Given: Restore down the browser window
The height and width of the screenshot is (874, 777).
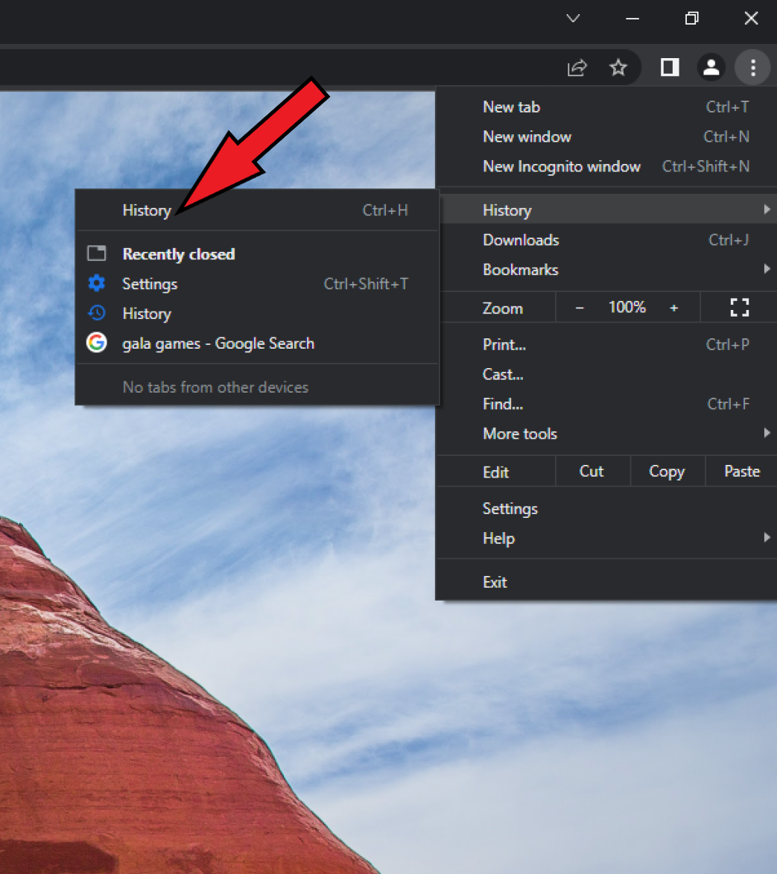Looking at the screenshot, I should click(692, 19).
